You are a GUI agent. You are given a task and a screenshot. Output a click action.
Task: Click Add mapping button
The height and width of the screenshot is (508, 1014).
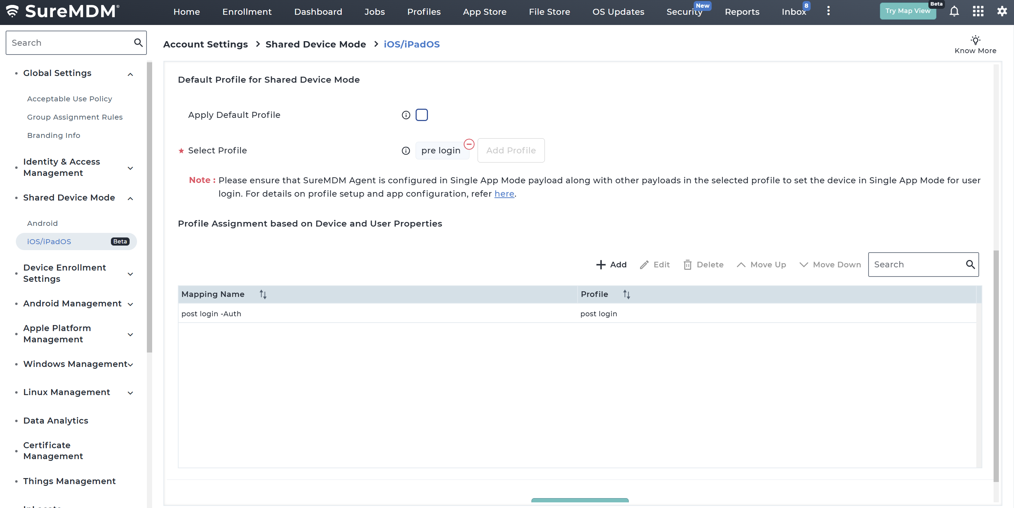click(611, 265)
